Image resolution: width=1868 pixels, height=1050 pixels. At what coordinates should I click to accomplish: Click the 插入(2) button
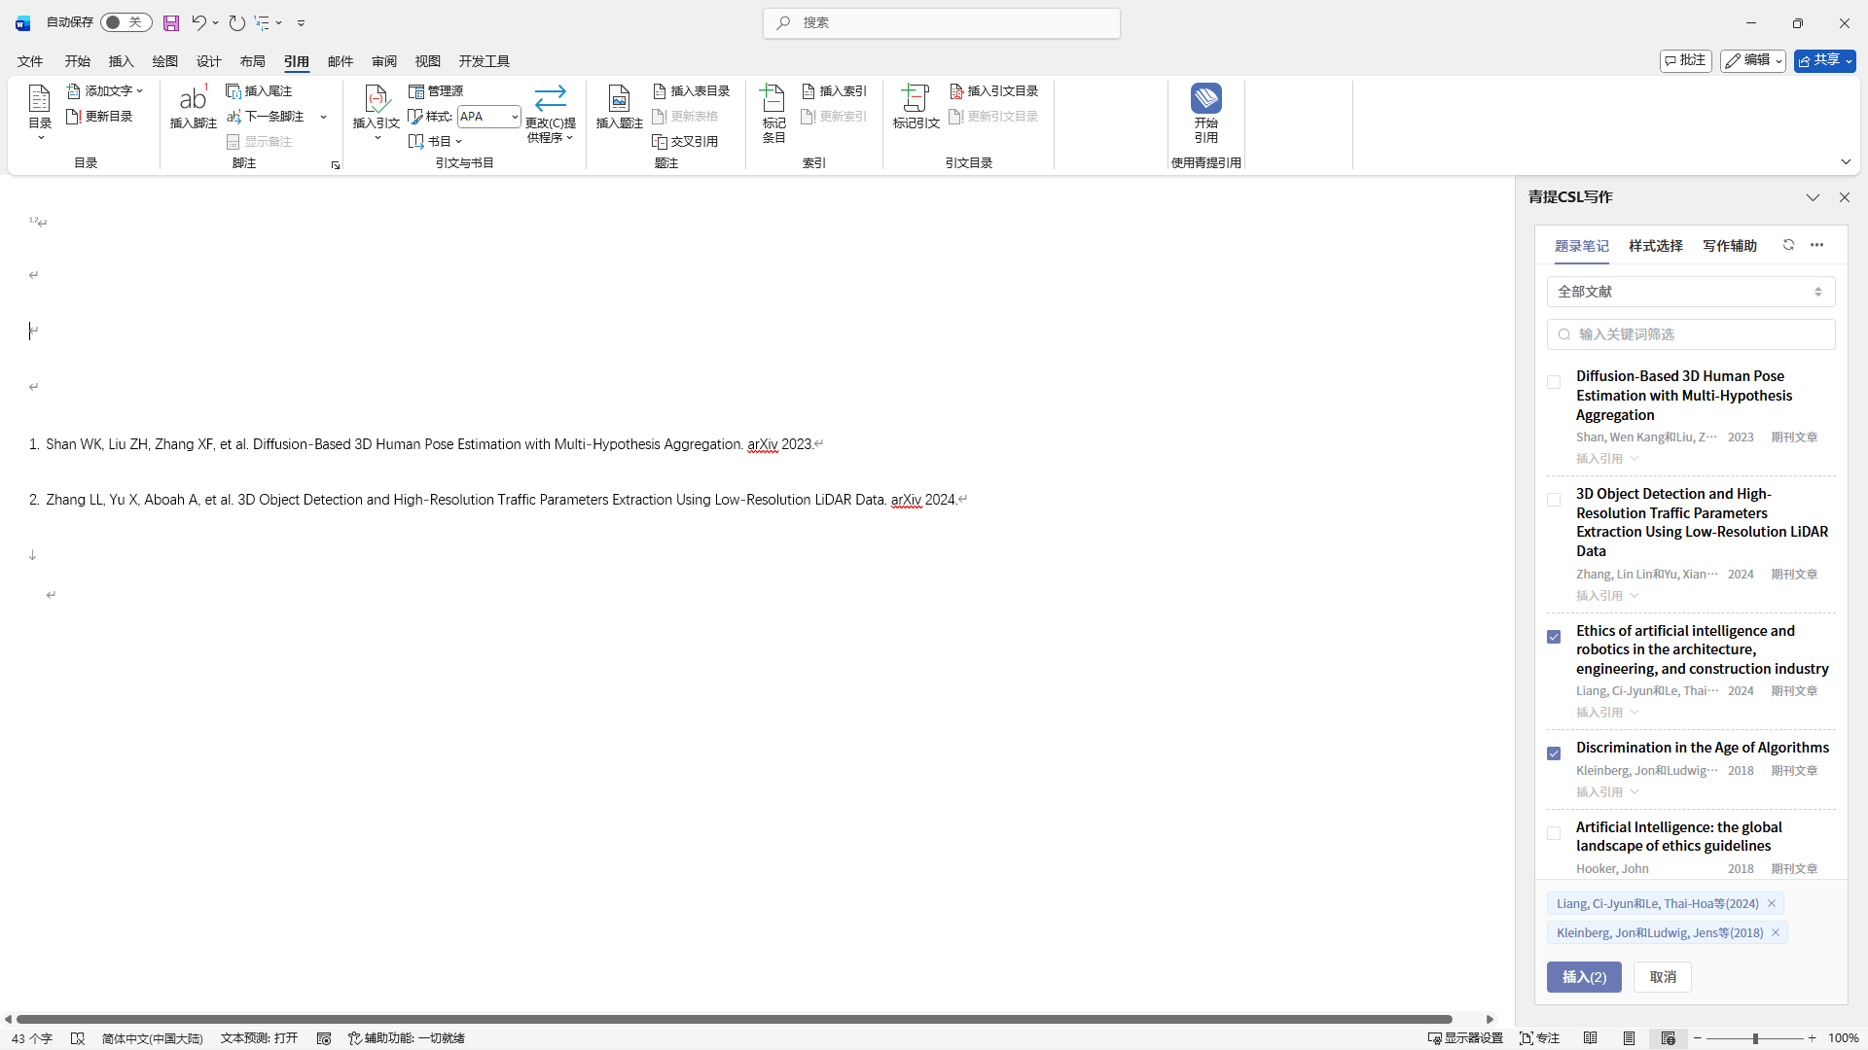1583,977
